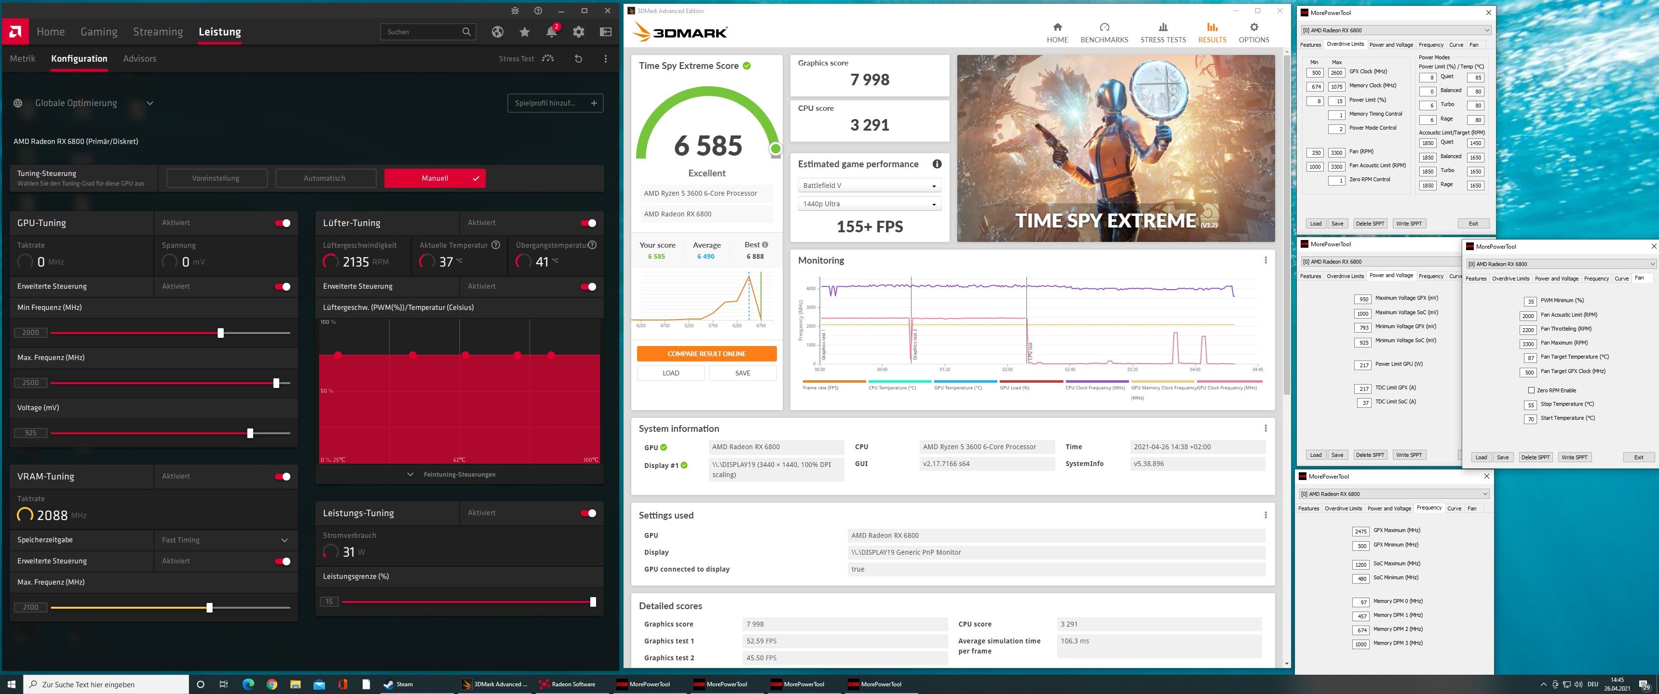
Task: Toggle the sidebar panel icon in Radeon Software
Action: 605,31
